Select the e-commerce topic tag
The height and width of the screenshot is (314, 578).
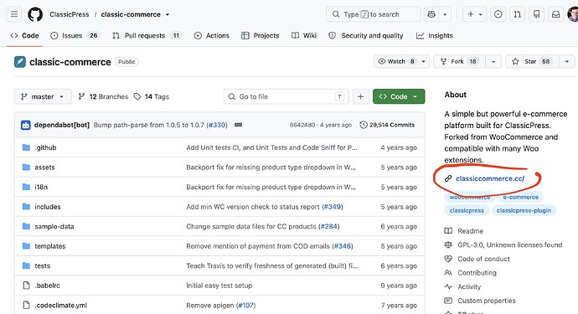coord(520,197)
